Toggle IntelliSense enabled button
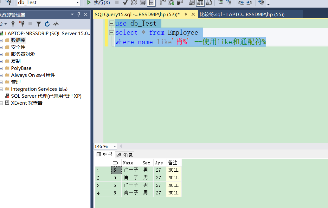The width and height of the screenshot is (328, 208). tap(151, 3)
